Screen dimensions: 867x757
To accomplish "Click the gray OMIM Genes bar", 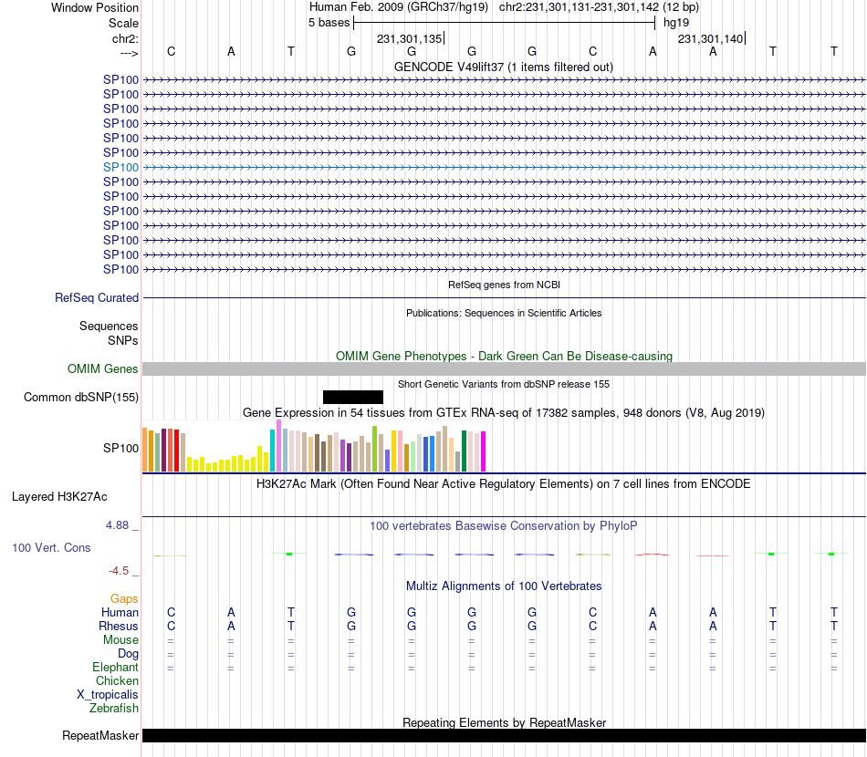I will tap(504, 369).
